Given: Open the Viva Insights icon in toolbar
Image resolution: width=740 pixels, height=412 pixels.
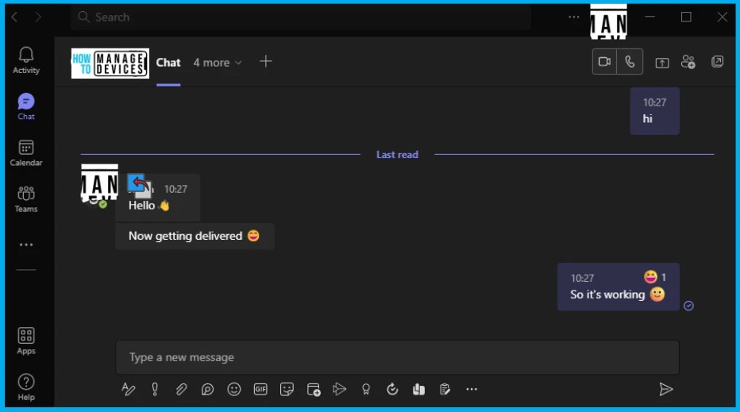Looking at the screenshot, I should click(418, 389).
